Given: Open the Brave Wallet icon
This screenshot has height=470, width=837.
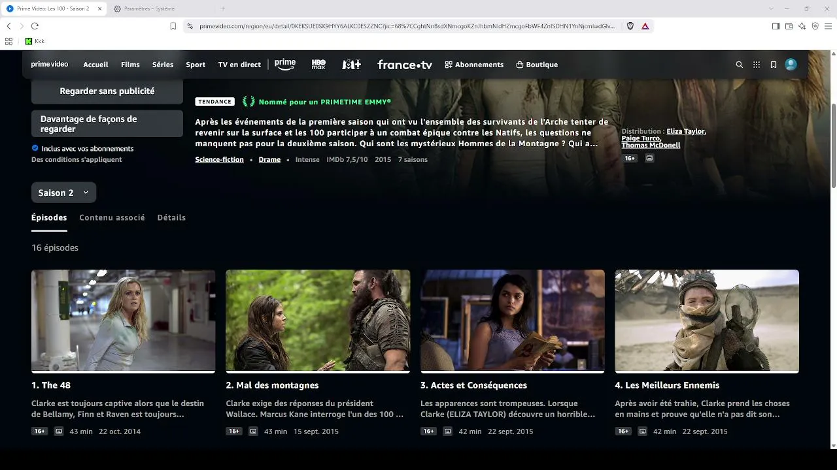Looking at the screenshot, I should (x=789, y=26).
